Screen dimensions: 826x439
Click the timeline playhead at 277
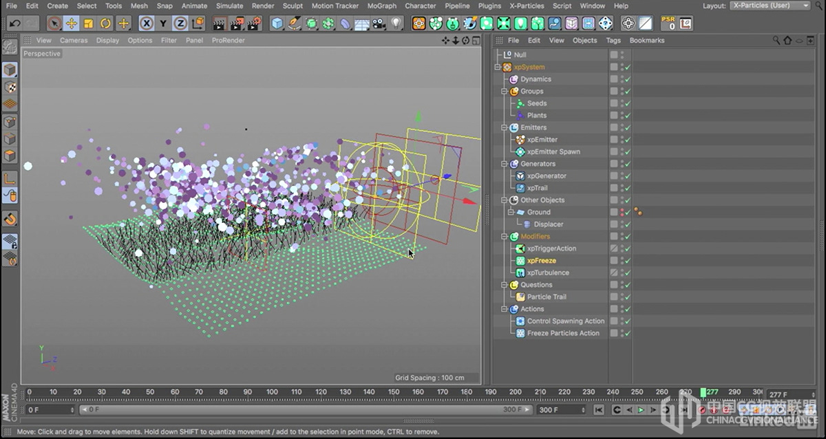(x=703, y=393)
